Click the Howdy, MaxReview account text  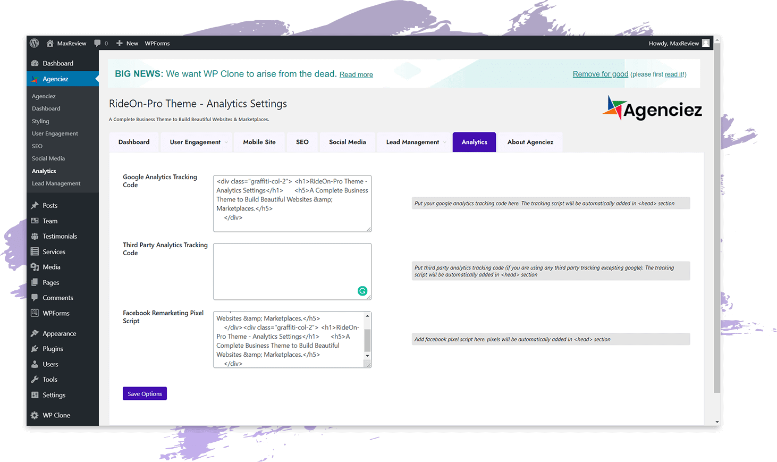pos(674,43)
